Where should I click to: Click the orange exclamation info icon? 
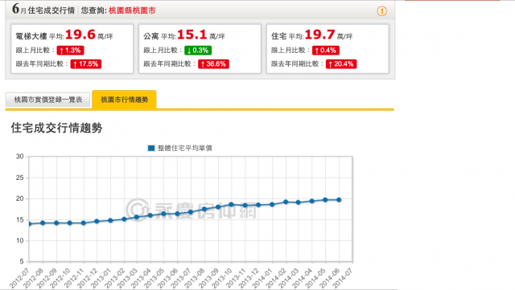(381, 11)
